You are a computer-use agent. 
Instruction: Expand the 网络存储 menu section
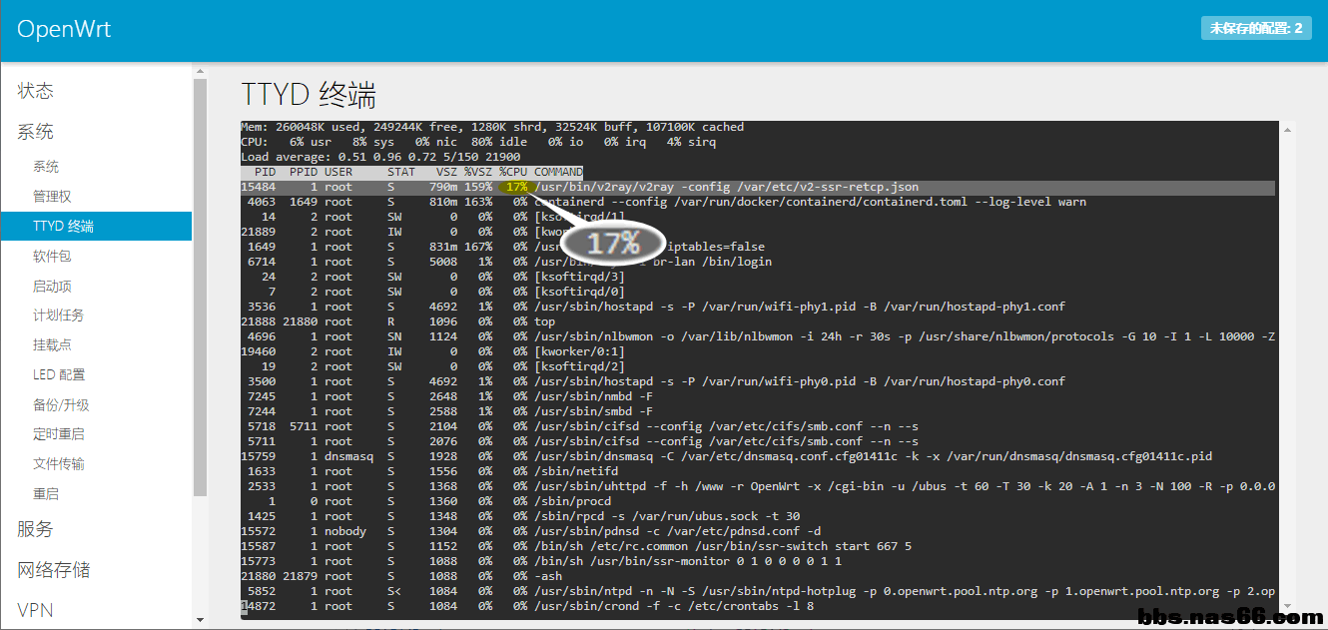coord(54,570)
